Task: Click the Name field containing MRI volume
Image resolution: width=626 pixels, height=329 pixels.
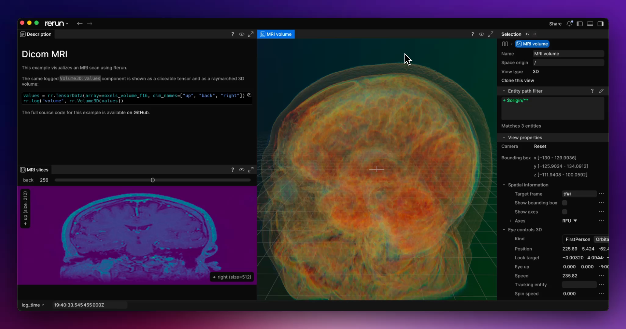Action: [568, 54]
